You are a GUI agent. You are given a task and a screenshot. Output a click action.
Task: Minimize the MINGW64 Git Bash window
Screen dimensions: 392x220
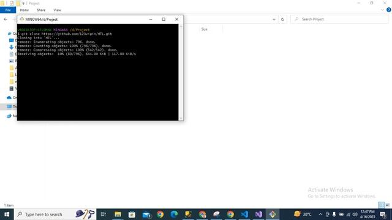[151, 19]
